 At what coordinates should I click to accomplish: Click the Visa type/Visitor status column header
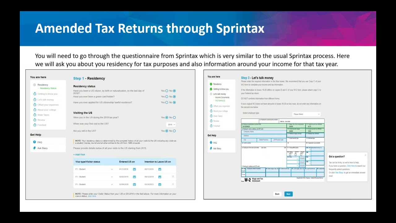click(x=88, y=162)
